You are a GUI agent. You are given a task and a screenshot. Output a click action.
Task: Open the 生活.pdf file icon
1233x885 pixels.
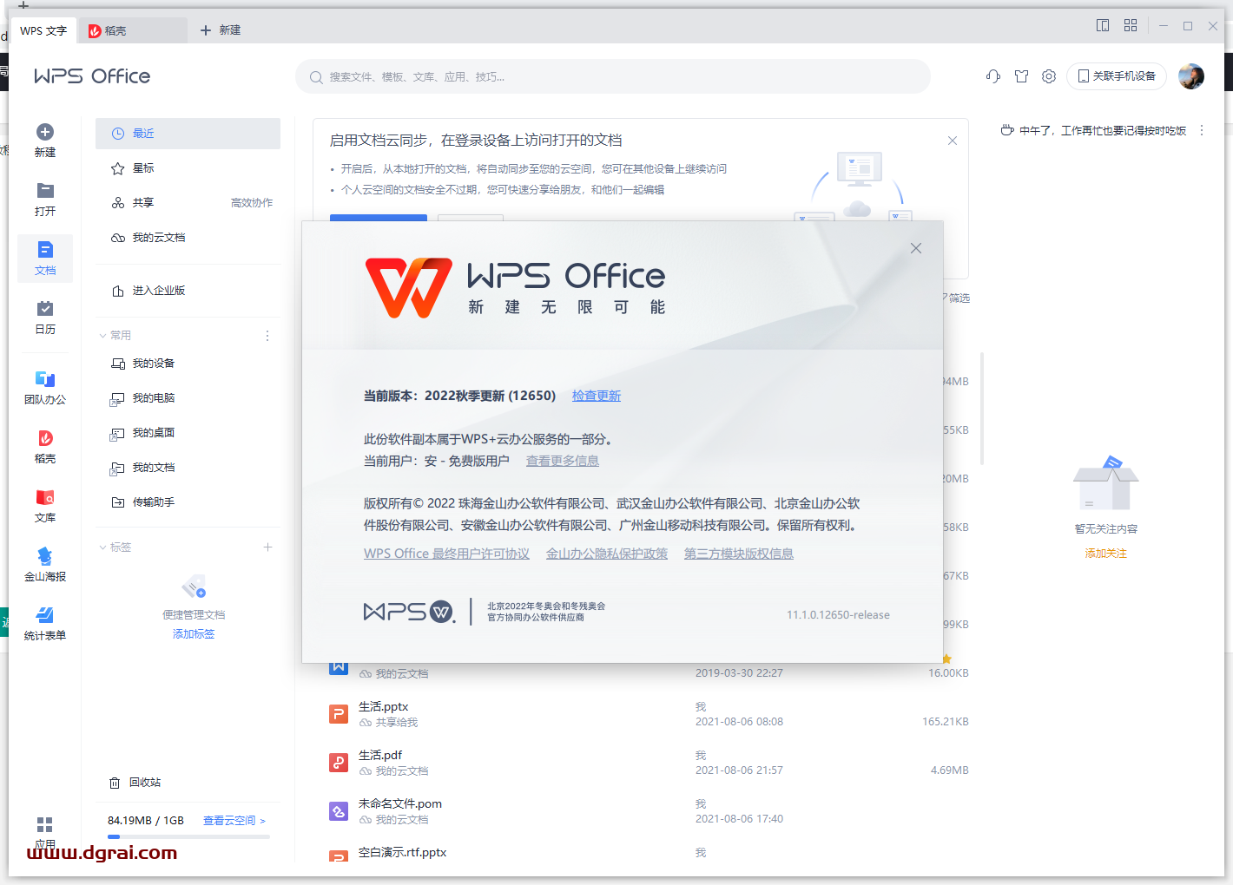point(339,763)
